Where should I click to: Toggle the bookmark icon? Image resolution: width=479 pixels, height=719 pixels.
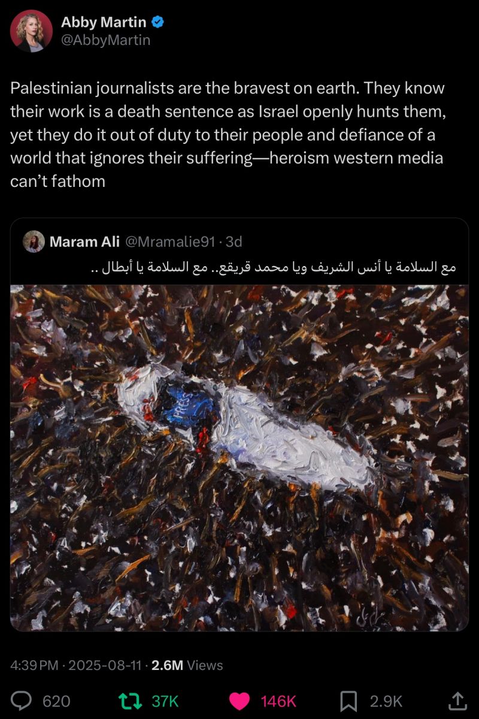pos(348,701)
